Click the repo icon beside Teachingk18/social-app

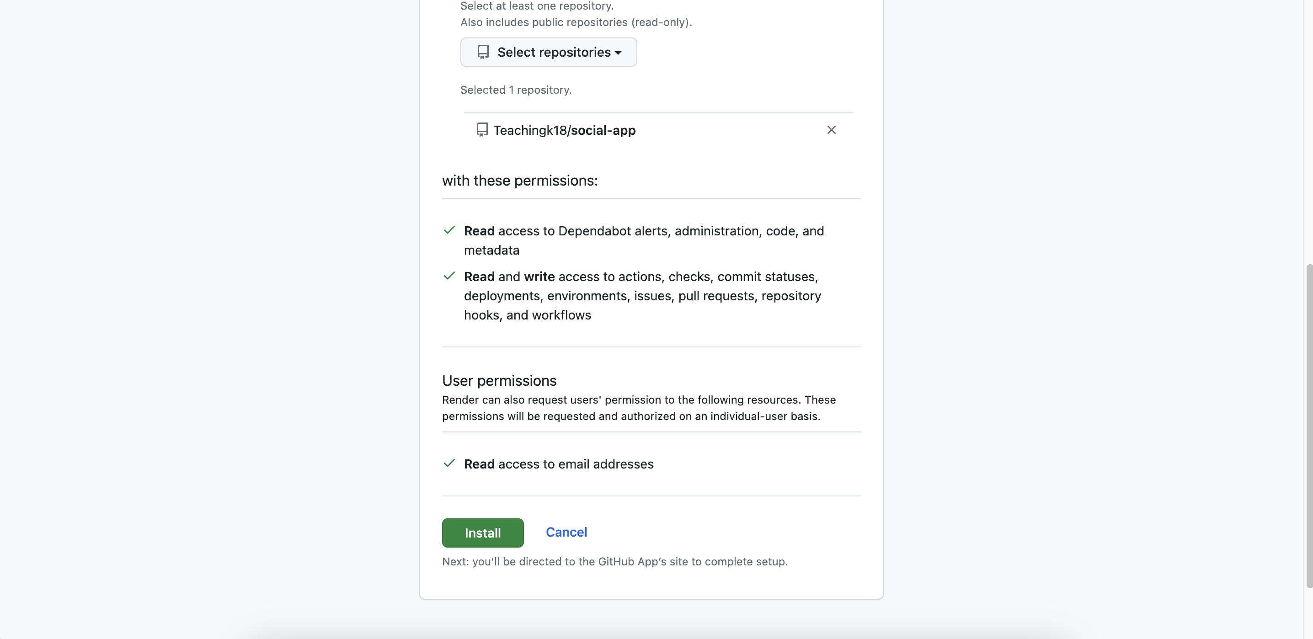tap(482, 130)
